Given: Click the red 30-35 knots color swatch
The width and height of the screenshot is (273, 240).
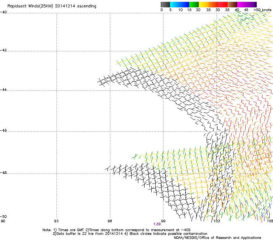Looking at the screenshot, I should pos(223,4).
